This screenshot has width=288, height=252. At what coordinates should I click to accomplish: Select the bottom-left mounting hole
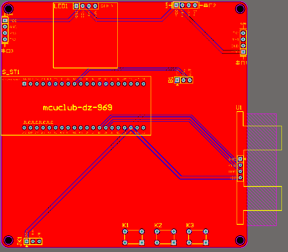pyautogui.click(x=9, y=240)
